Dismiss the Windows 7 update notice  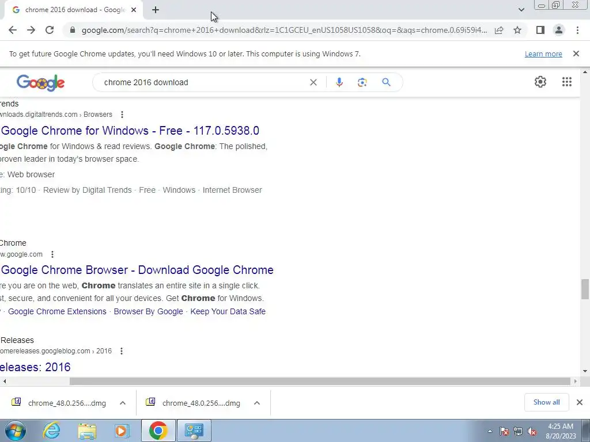(576, 54)
